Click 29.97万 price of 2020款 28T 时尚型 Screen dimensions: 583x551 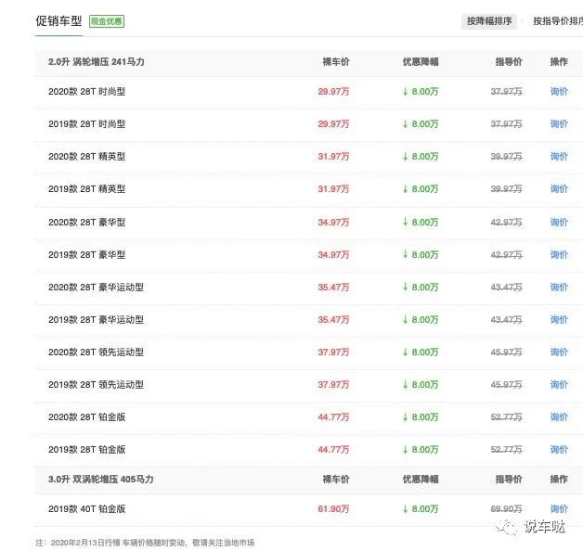(x=333, y=92)
